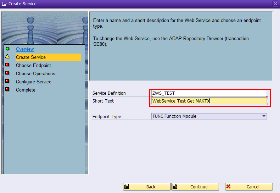The height and width of the screenshot is (193, 280).
Task: Click the red status icon beside Choose Operations
Action: pyautogui.click(x=7, y=73)
